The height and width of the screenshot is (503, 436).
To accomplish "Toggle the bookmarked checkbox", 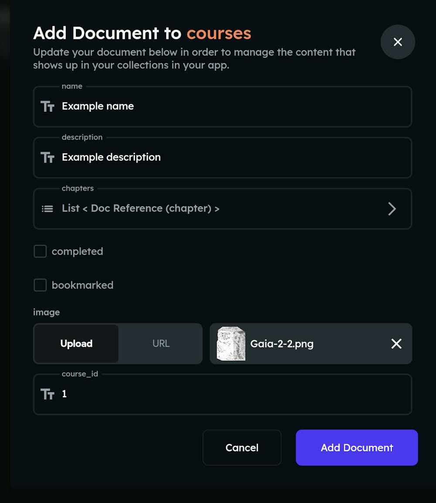I will (x=40, y=285).
